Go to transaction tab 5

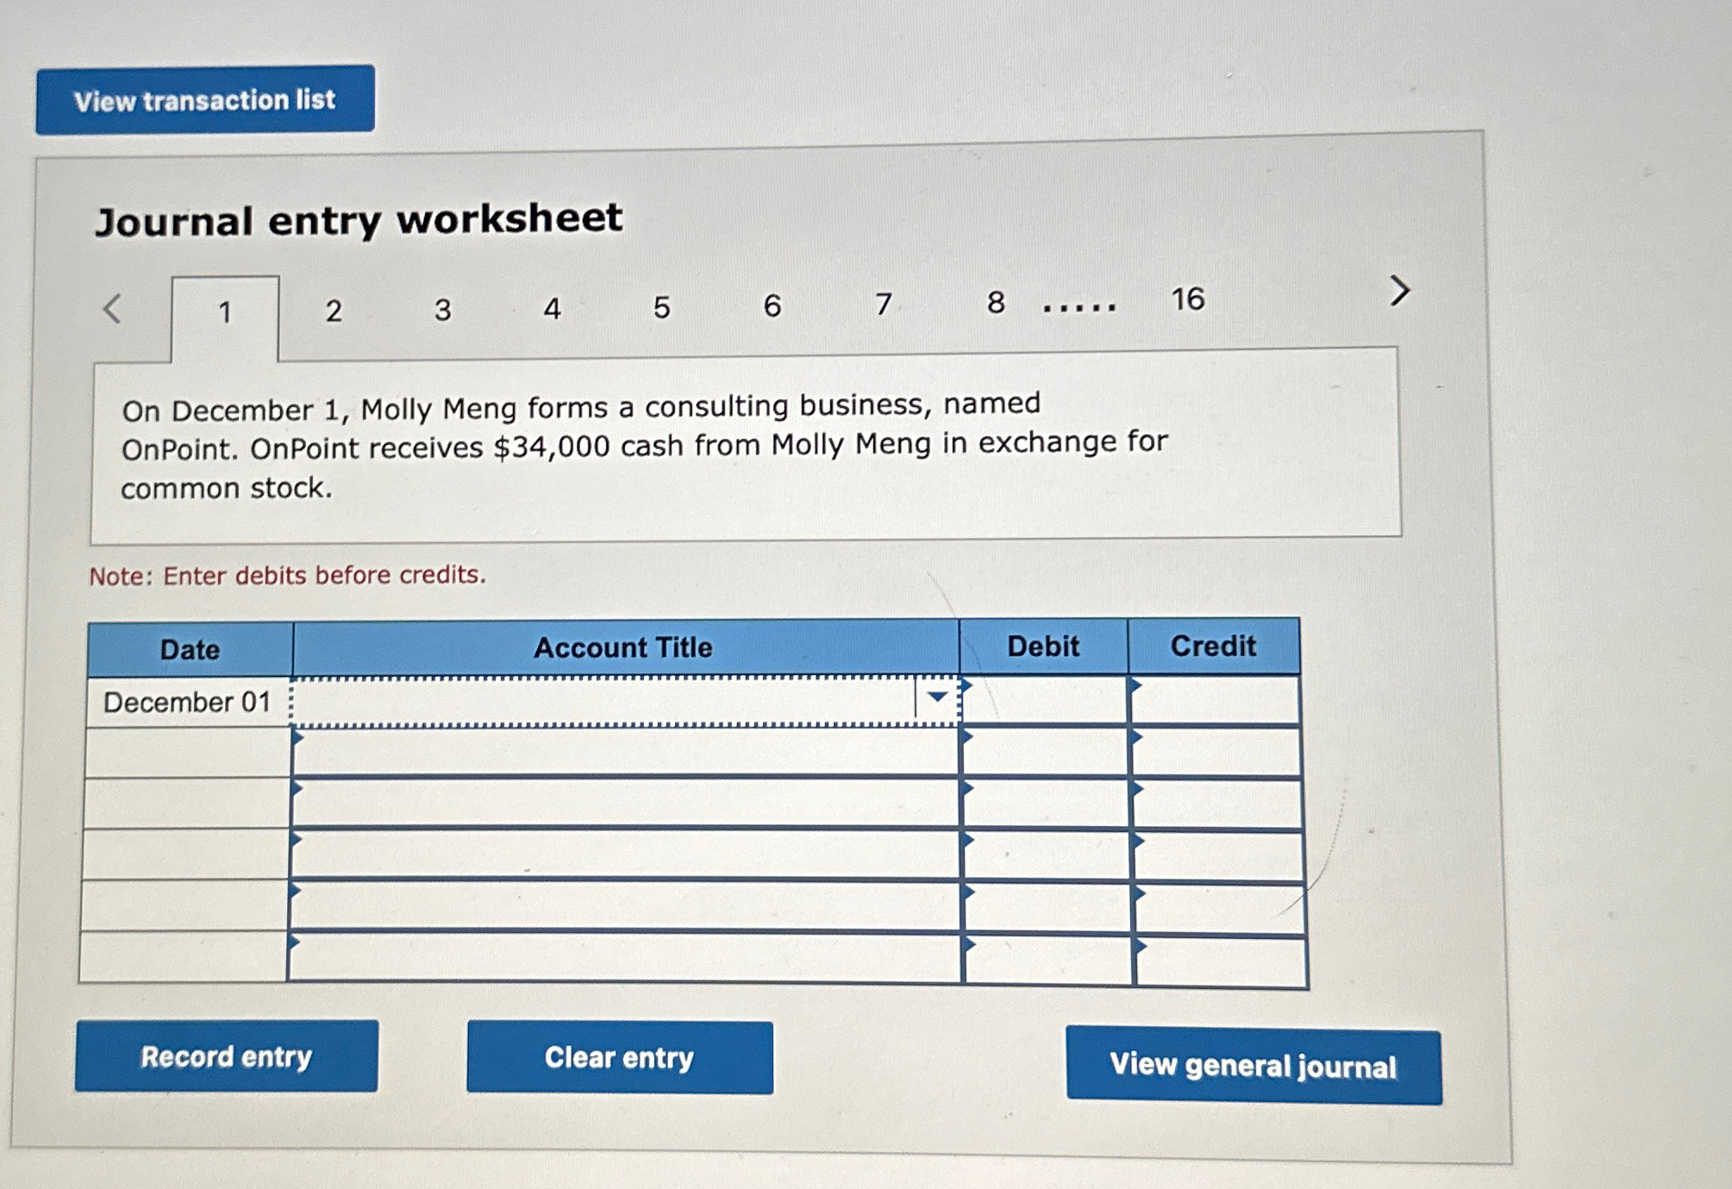point(661,307)
